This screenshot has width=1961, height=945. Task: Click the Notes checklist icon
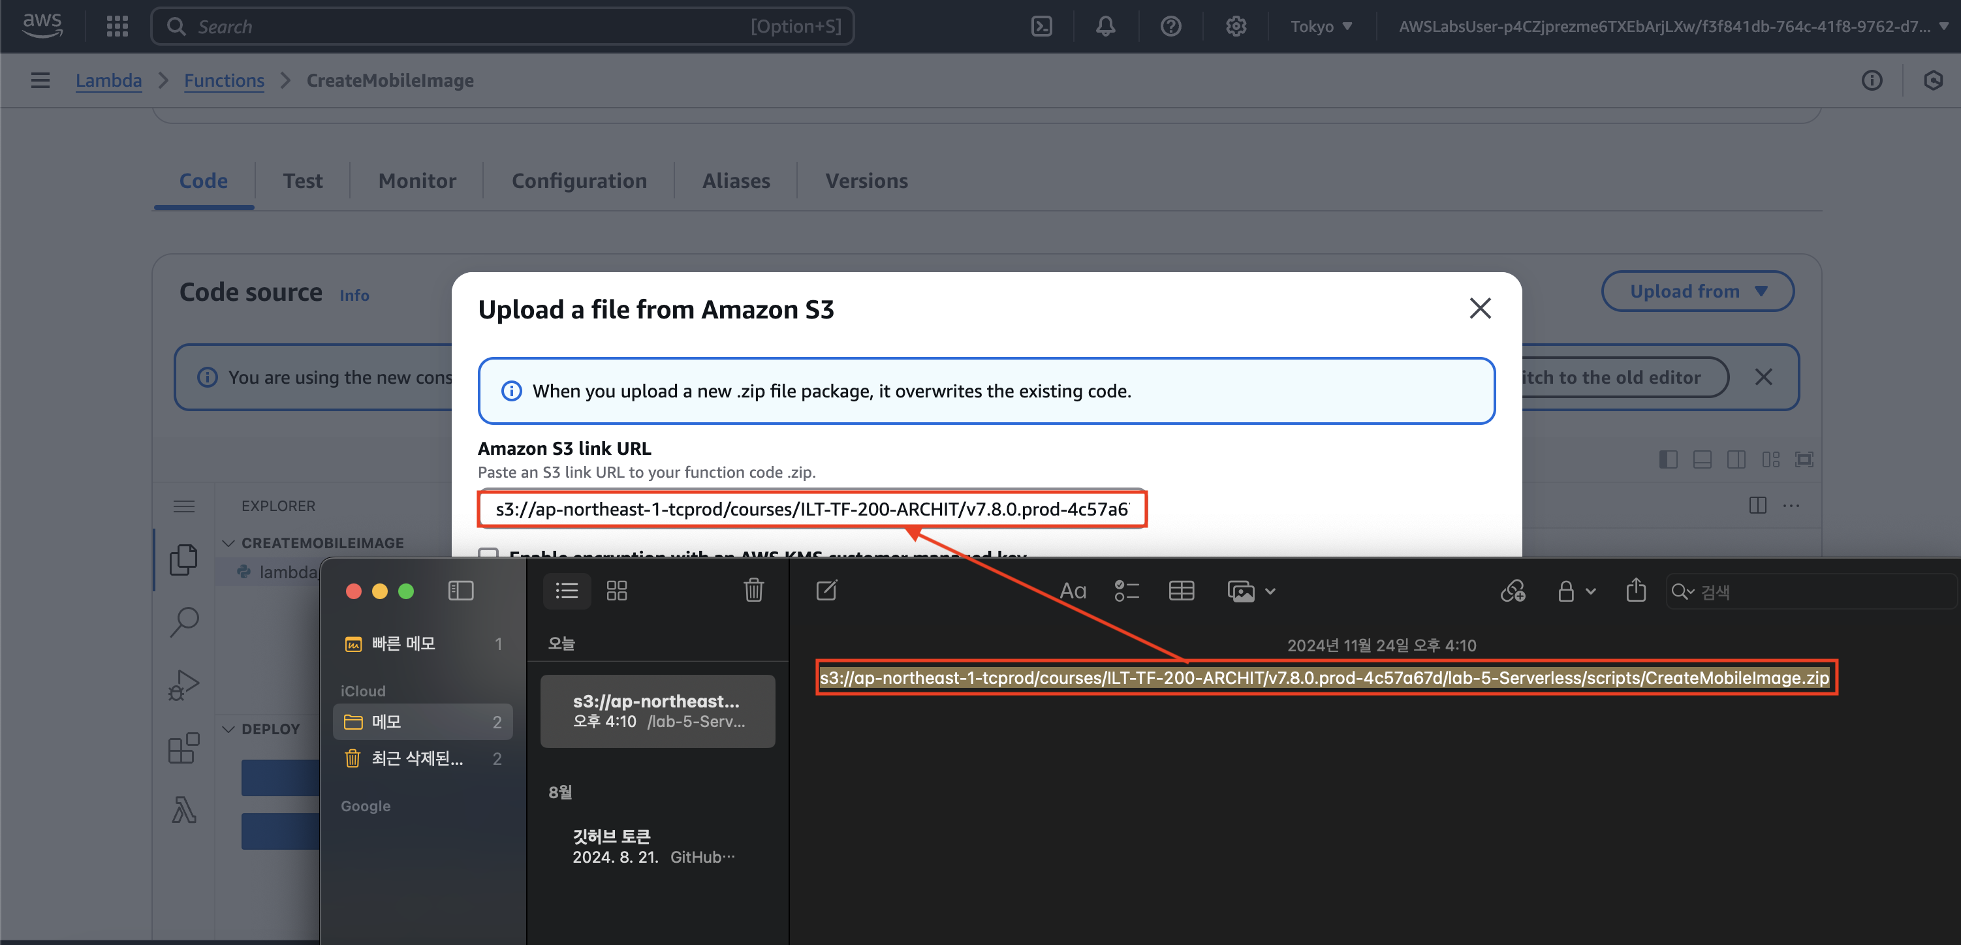(1126, 591)
